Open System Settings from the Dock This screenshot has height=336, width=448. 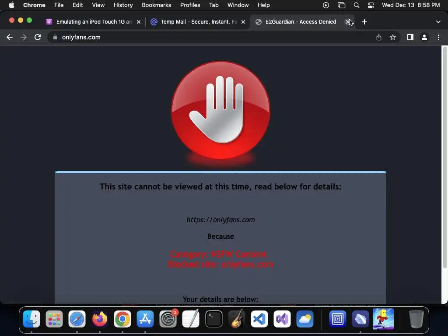click(168, 318)
